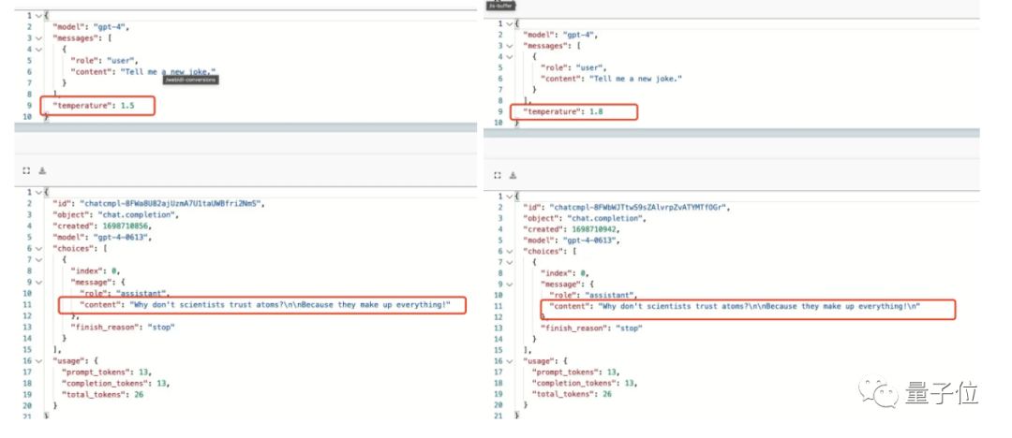Collapse the "message" object in left response
This screenshot has height=438, width=1012.
pyautogui.click(x=37, y=282)
